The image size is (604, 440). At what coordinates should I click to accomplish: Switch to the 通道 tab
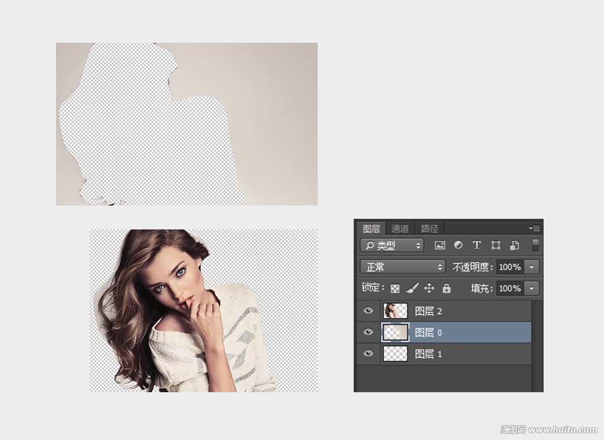[400, 229]
